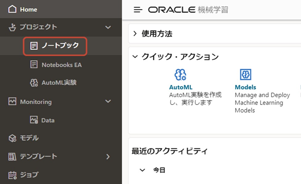Click the Home house icon
Screen dimensions: 301x184
coord(12,9)
